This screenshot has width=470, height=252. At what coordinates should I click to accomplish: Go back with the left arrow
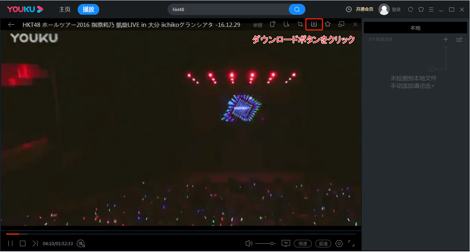tap(12, 25)
